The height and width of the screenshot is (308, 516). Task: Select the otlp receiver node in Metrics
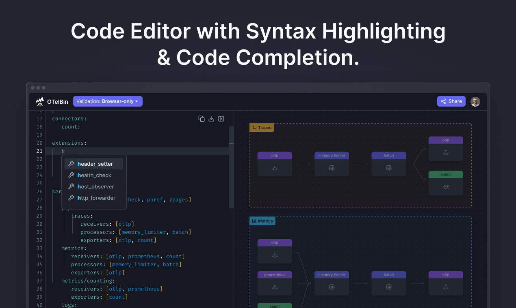275,251
